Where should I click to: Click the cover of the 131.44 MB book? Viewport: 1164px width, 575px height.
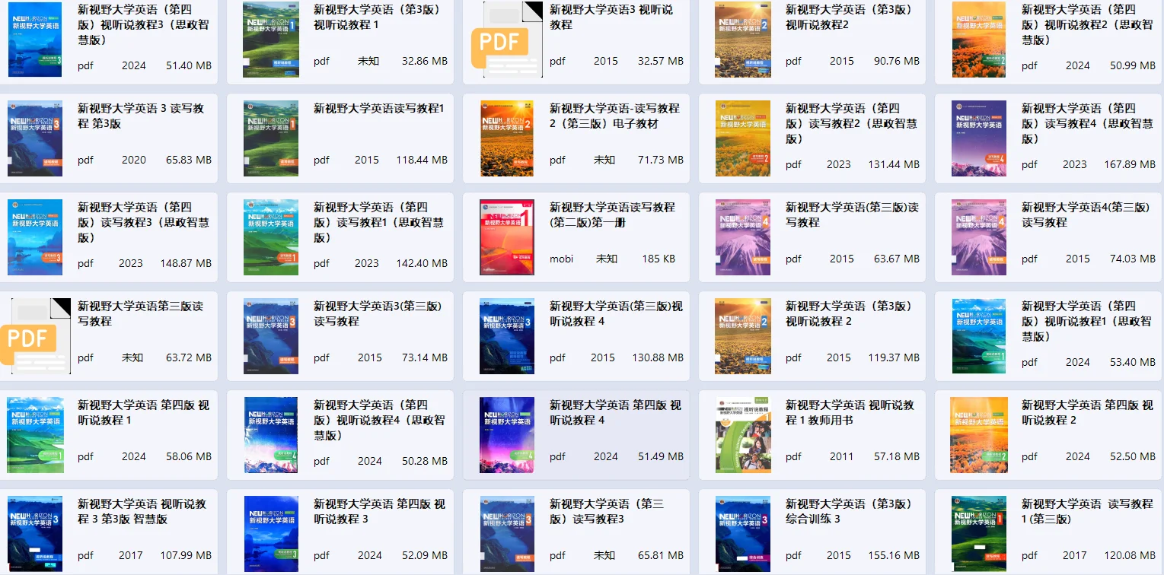point(743,138)
